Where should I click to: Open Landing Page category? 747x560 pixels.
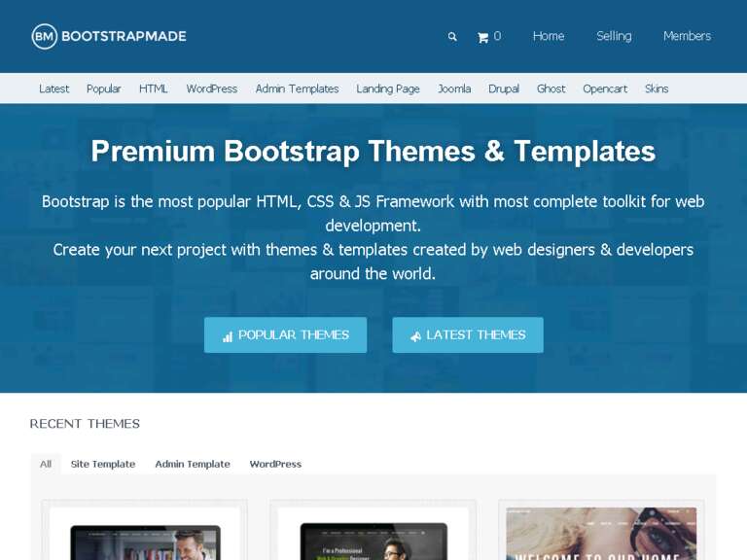(x=388, y=89)
